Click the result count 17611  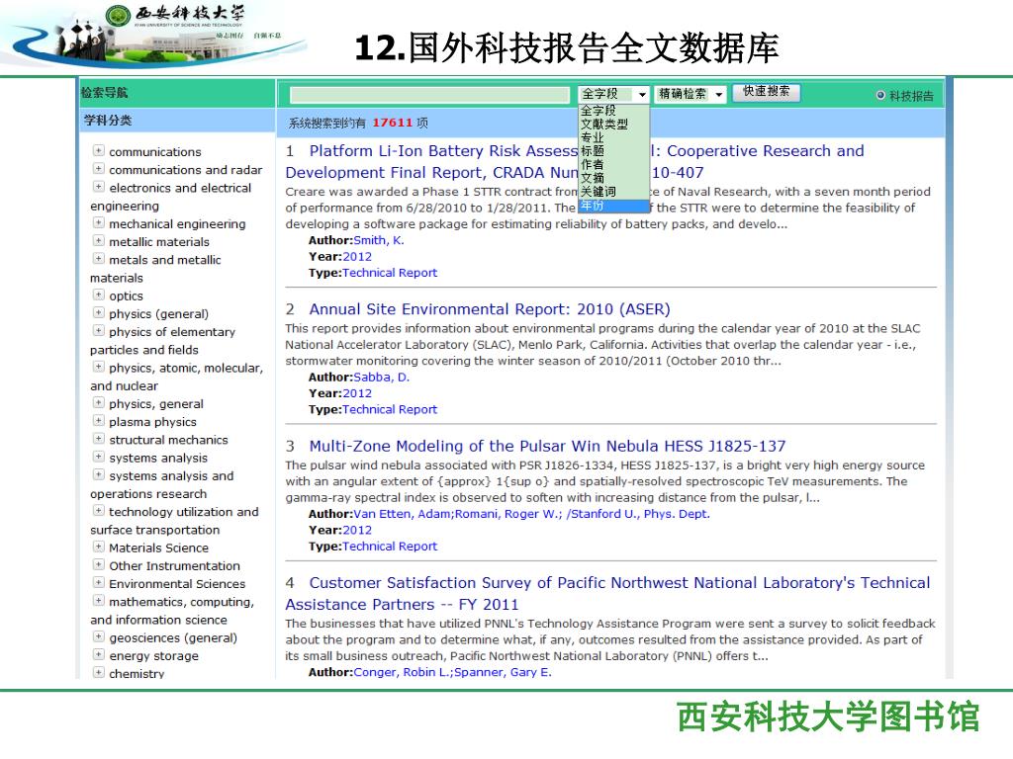pos(392,123)
